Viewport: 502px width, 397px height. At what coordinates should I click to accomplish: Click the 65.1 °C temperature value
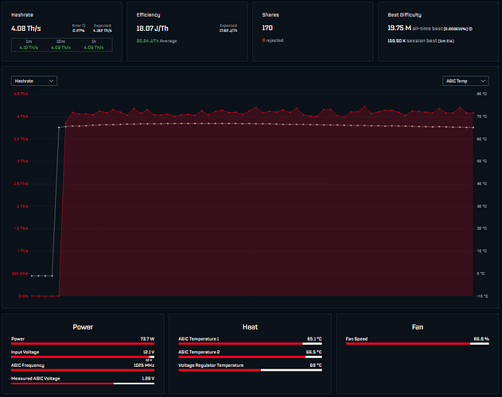click(314, 339)
